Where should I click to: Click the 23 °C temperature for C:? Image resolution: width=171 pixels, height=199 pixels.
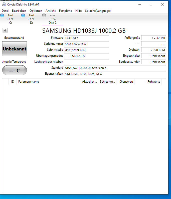coord(11,19)
